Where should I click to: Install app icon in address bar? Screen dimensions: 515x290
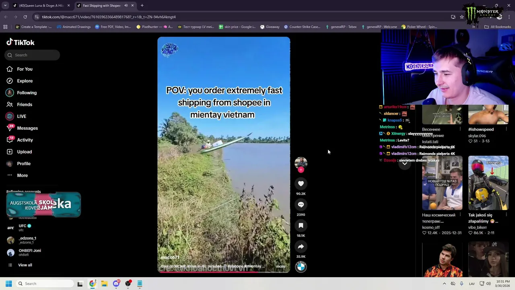click(453, 17)
